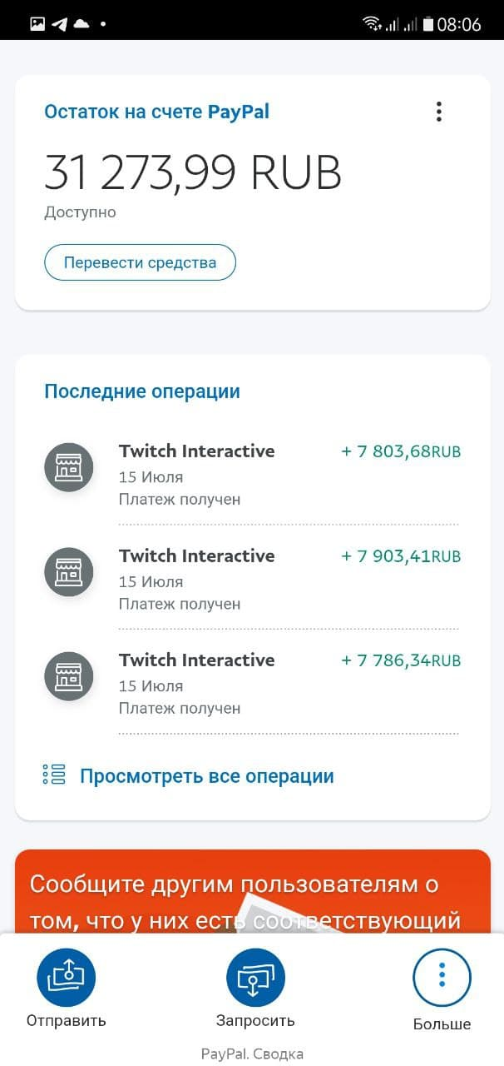Tap merchant icon of the 7 786,34 RUB payment

coord(68,676)
